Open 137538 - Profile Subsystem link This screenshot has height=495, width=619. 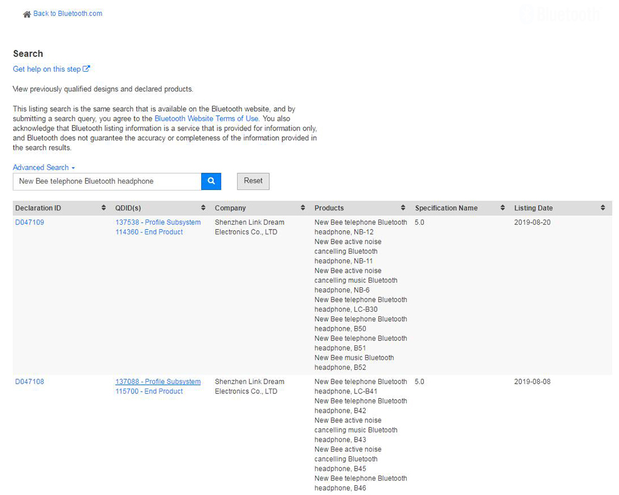pos(158,222)
